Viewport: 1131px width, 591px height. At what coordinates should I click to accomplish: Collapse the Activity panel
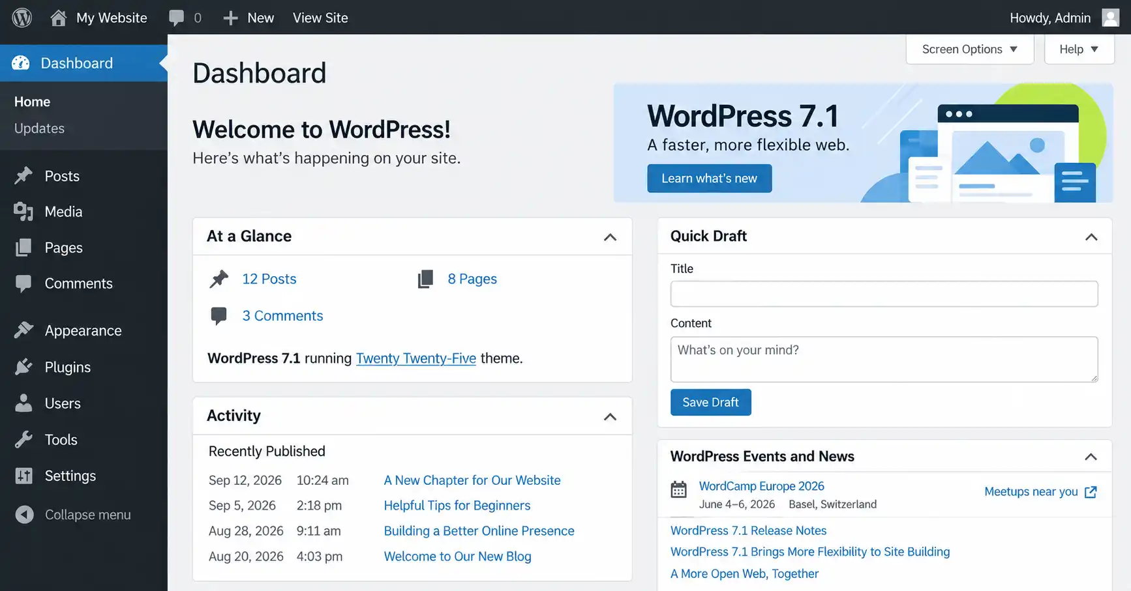pos(610,417)
